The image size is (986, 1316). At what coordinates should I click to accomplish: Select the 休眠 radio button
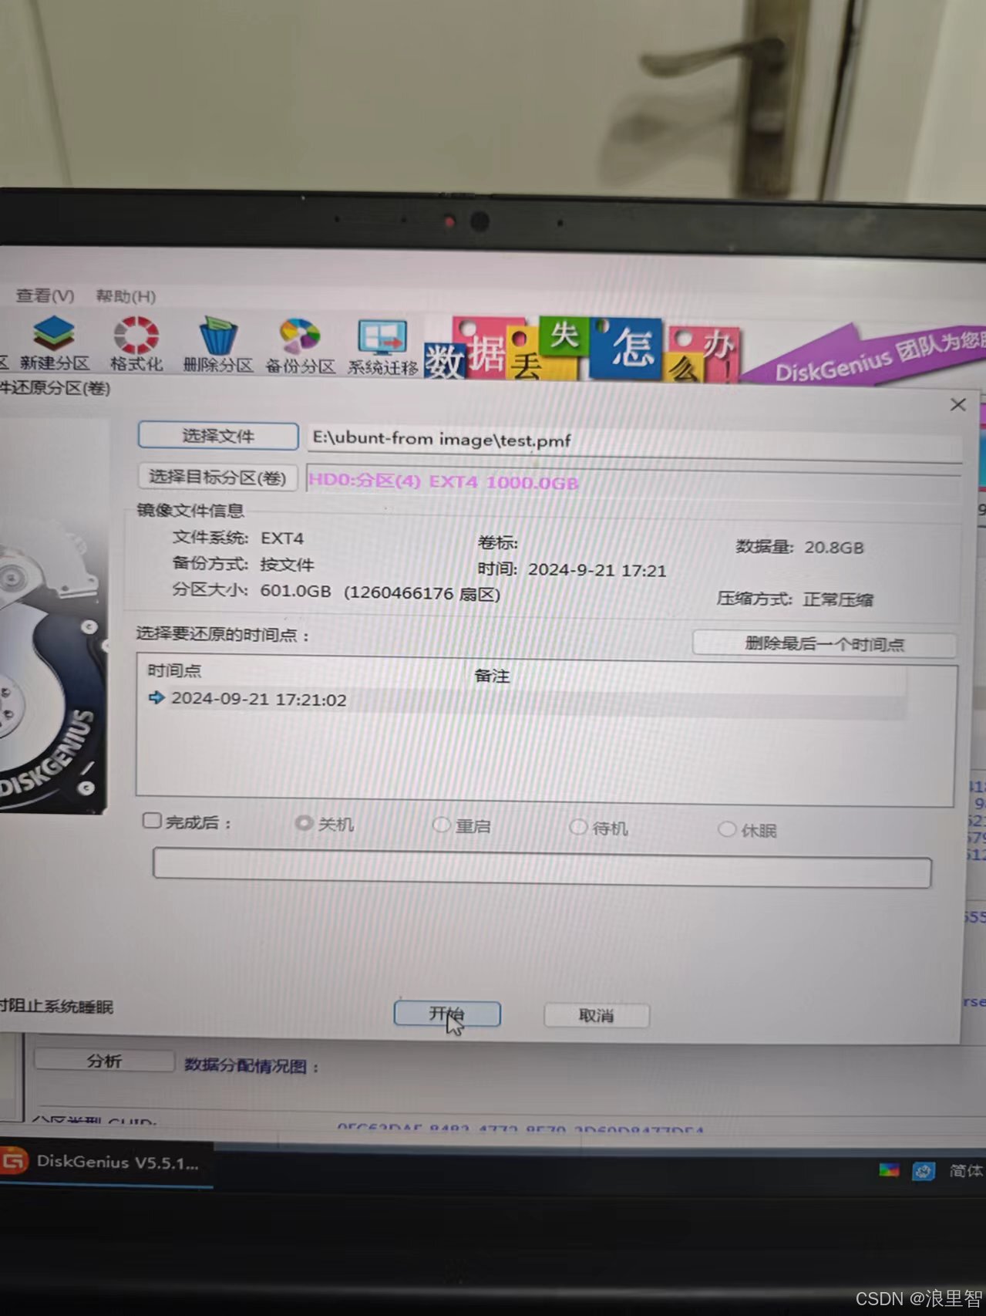726,829
